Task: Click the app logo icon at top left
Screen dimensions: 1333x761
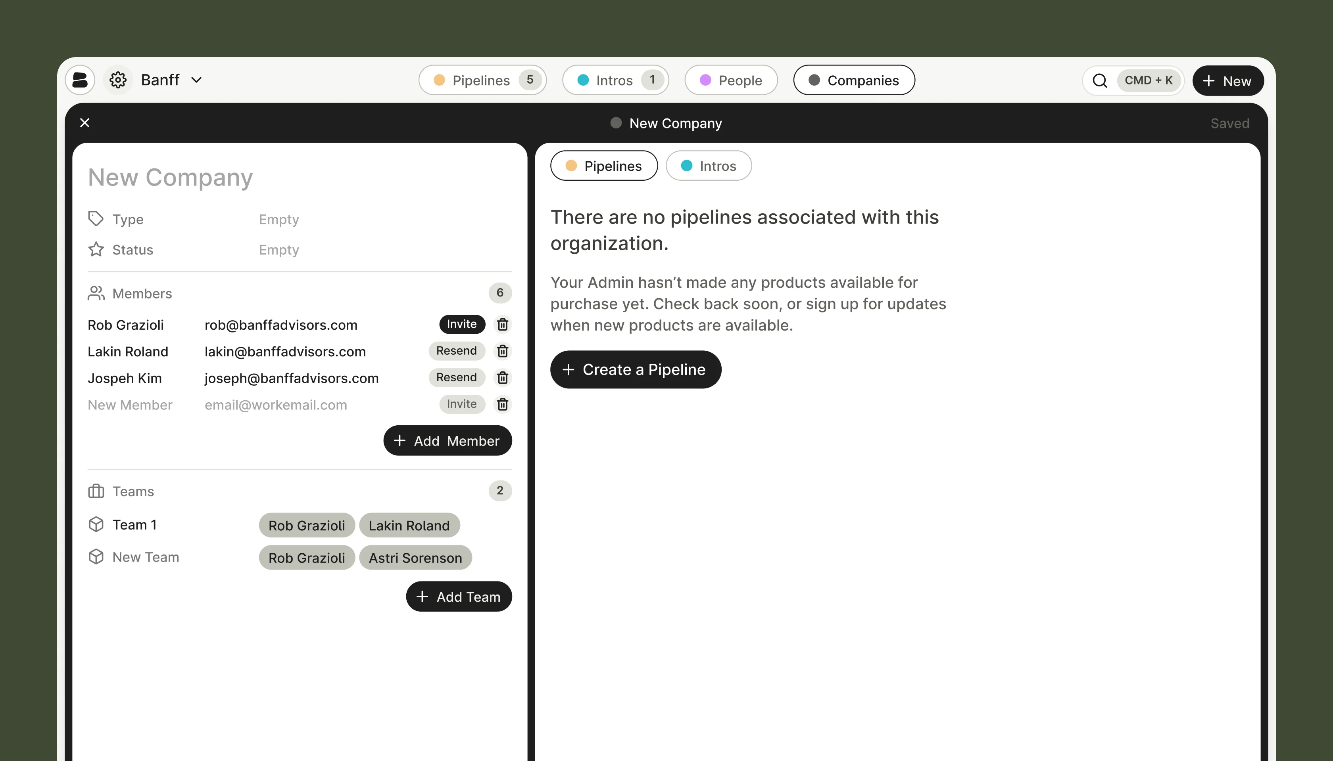Action: click(x=80, y=80)
